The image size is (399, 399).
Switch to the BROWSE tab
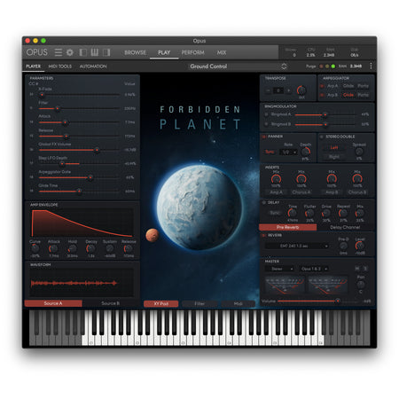point(135,52)
